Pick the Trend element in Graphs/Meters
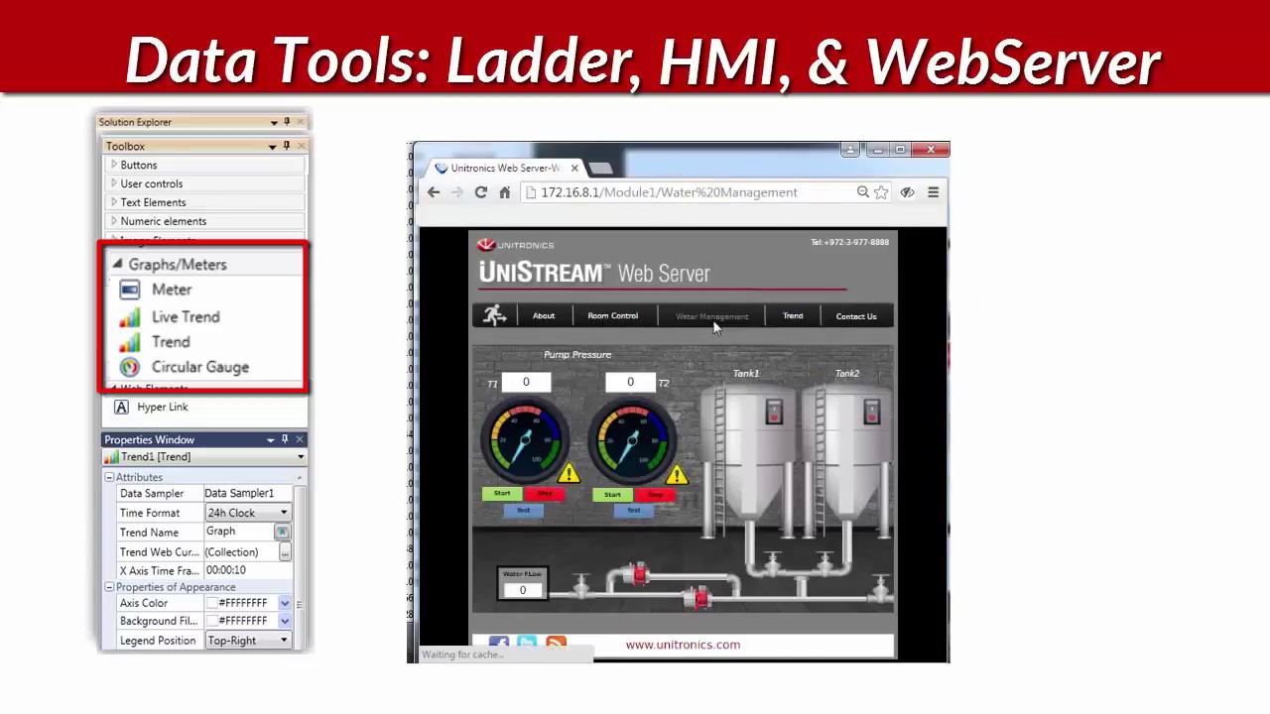 point(170,342)
